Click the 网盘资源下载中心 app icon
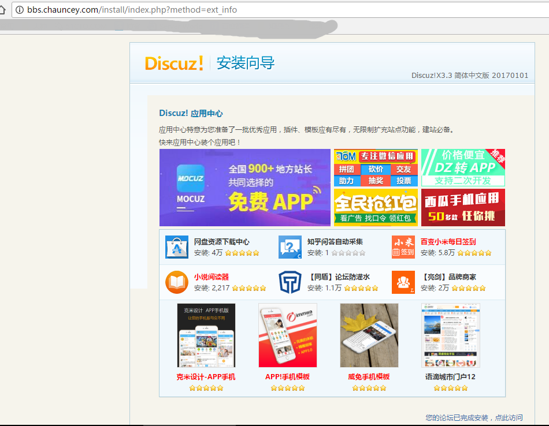The width and height of the screenshot is (549, 426). pyautogui.click(x=176, y=247)
